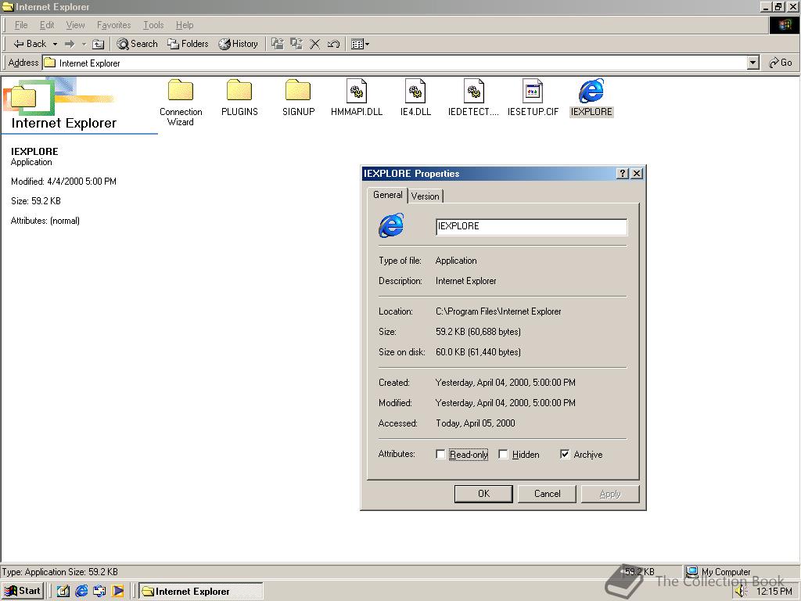Open the Forward history dropdown arrow
801x601 pixels.
(84, 44)
